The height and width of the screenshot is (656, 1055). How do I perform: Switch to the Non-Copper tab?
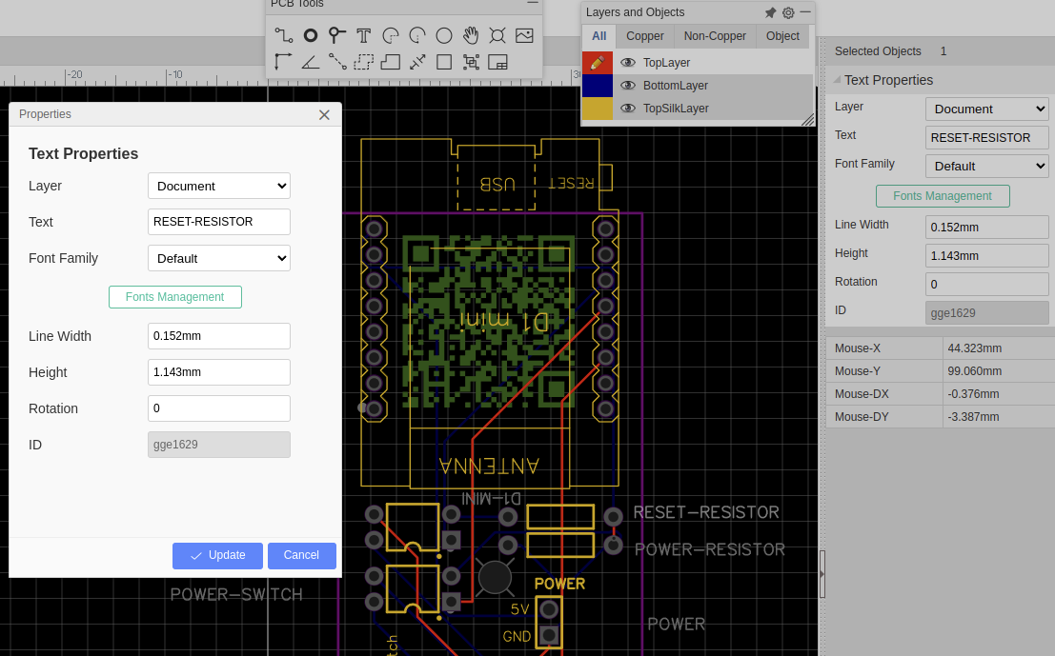[715, 36]
